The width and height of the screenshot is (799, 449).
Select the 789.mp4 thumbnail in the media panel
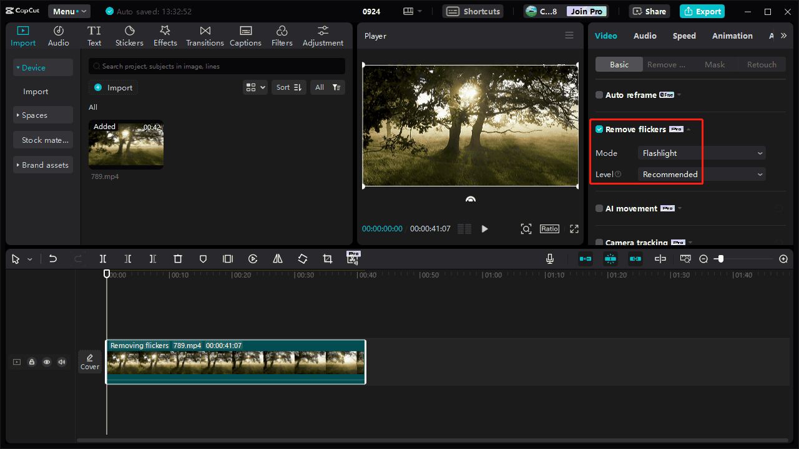tap(125, 144)
